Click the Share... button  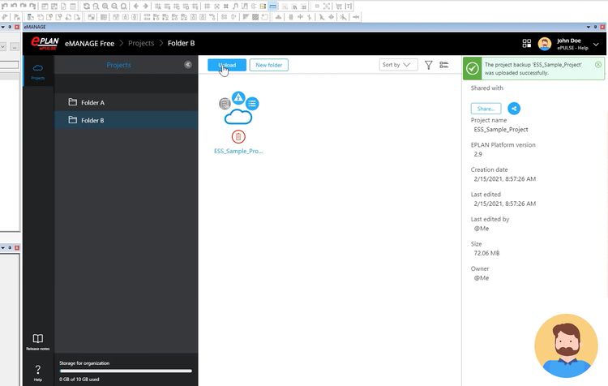[x=486, y=108]
